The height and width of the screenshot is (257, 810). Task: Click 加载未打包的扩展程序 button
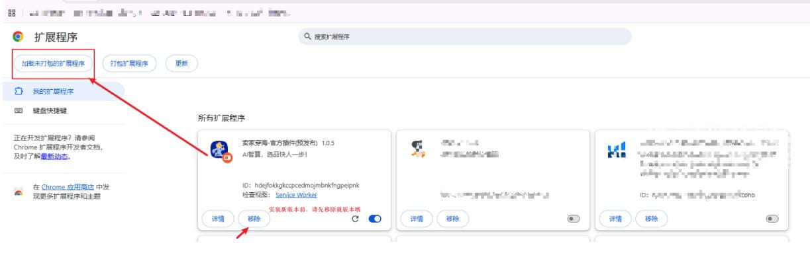tap(53, 63)
